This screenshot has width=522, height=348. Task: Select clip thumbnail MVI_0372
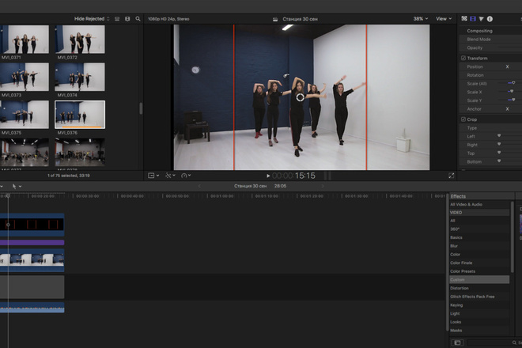click(80, 40)
